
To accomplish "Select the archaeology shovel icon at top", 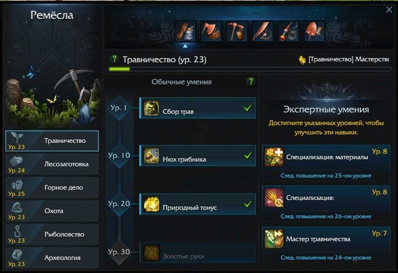I will point(314,31).
